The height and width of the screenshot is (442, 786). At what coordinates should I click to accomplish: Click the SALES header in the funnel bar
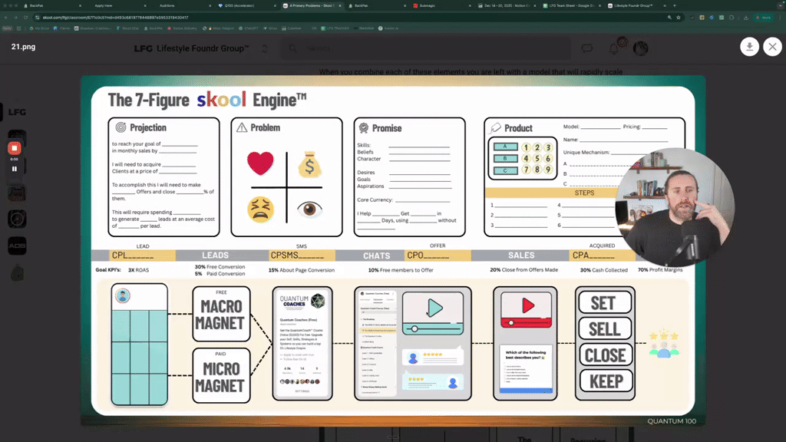coord(521,255)
